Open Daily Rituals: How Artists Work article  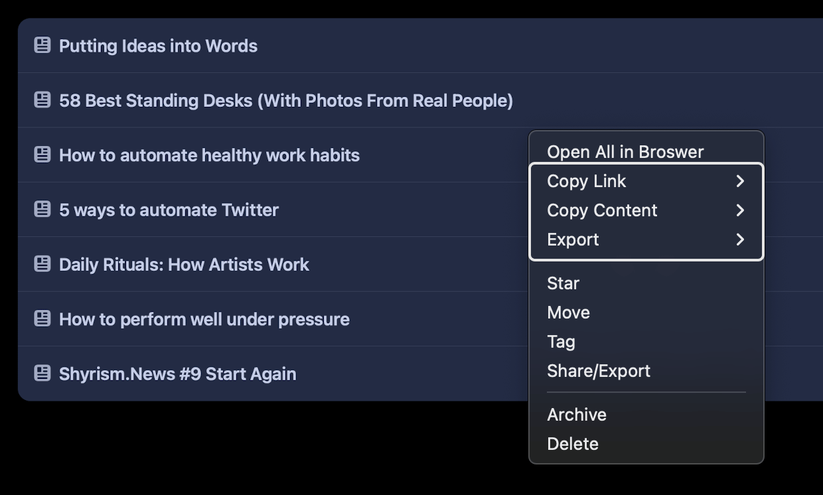184,264
